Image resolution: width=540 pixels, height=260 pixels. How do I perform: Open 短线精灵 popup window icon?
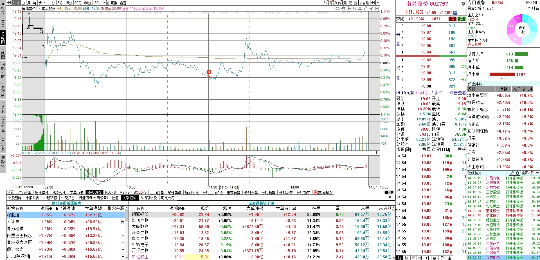point(512,173)
